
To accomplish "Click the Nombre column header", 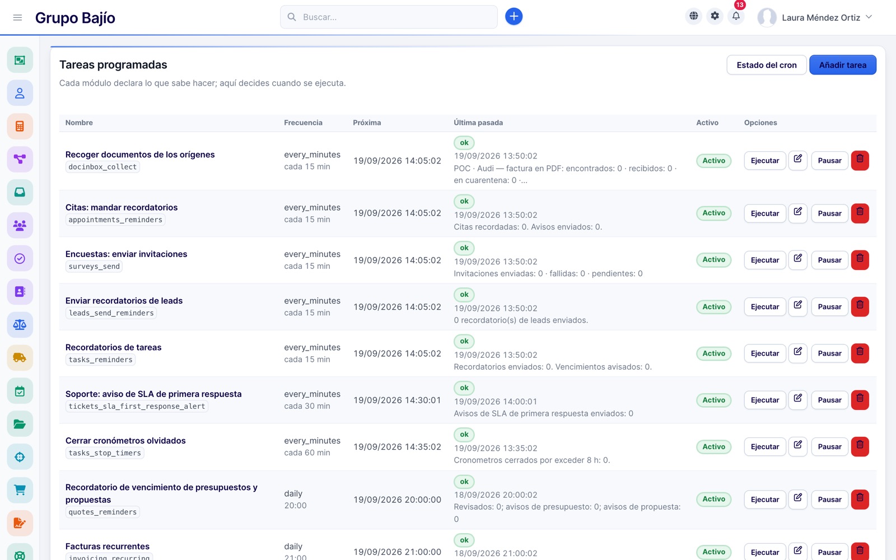I will 79,123.
